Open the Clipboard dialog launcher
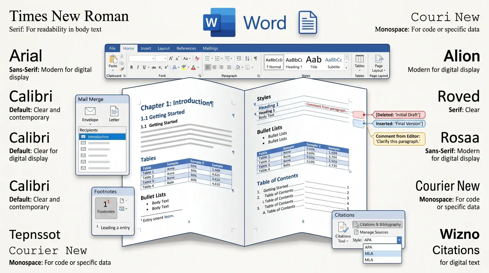This screenshot has height=273, width=489. [124, 76]
